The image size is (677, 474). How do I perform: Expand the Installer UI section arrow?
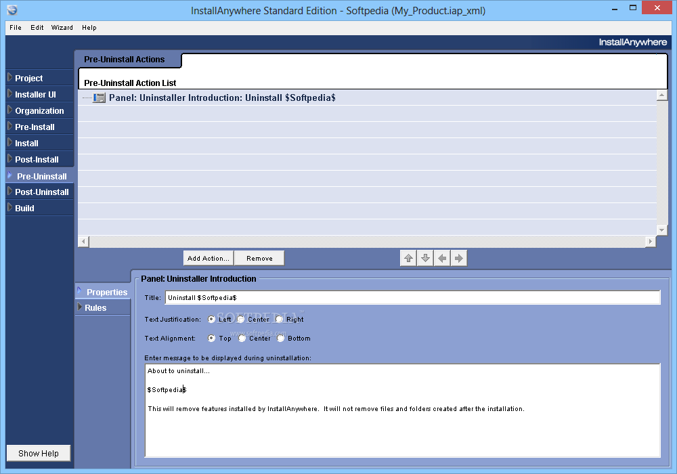10,93
